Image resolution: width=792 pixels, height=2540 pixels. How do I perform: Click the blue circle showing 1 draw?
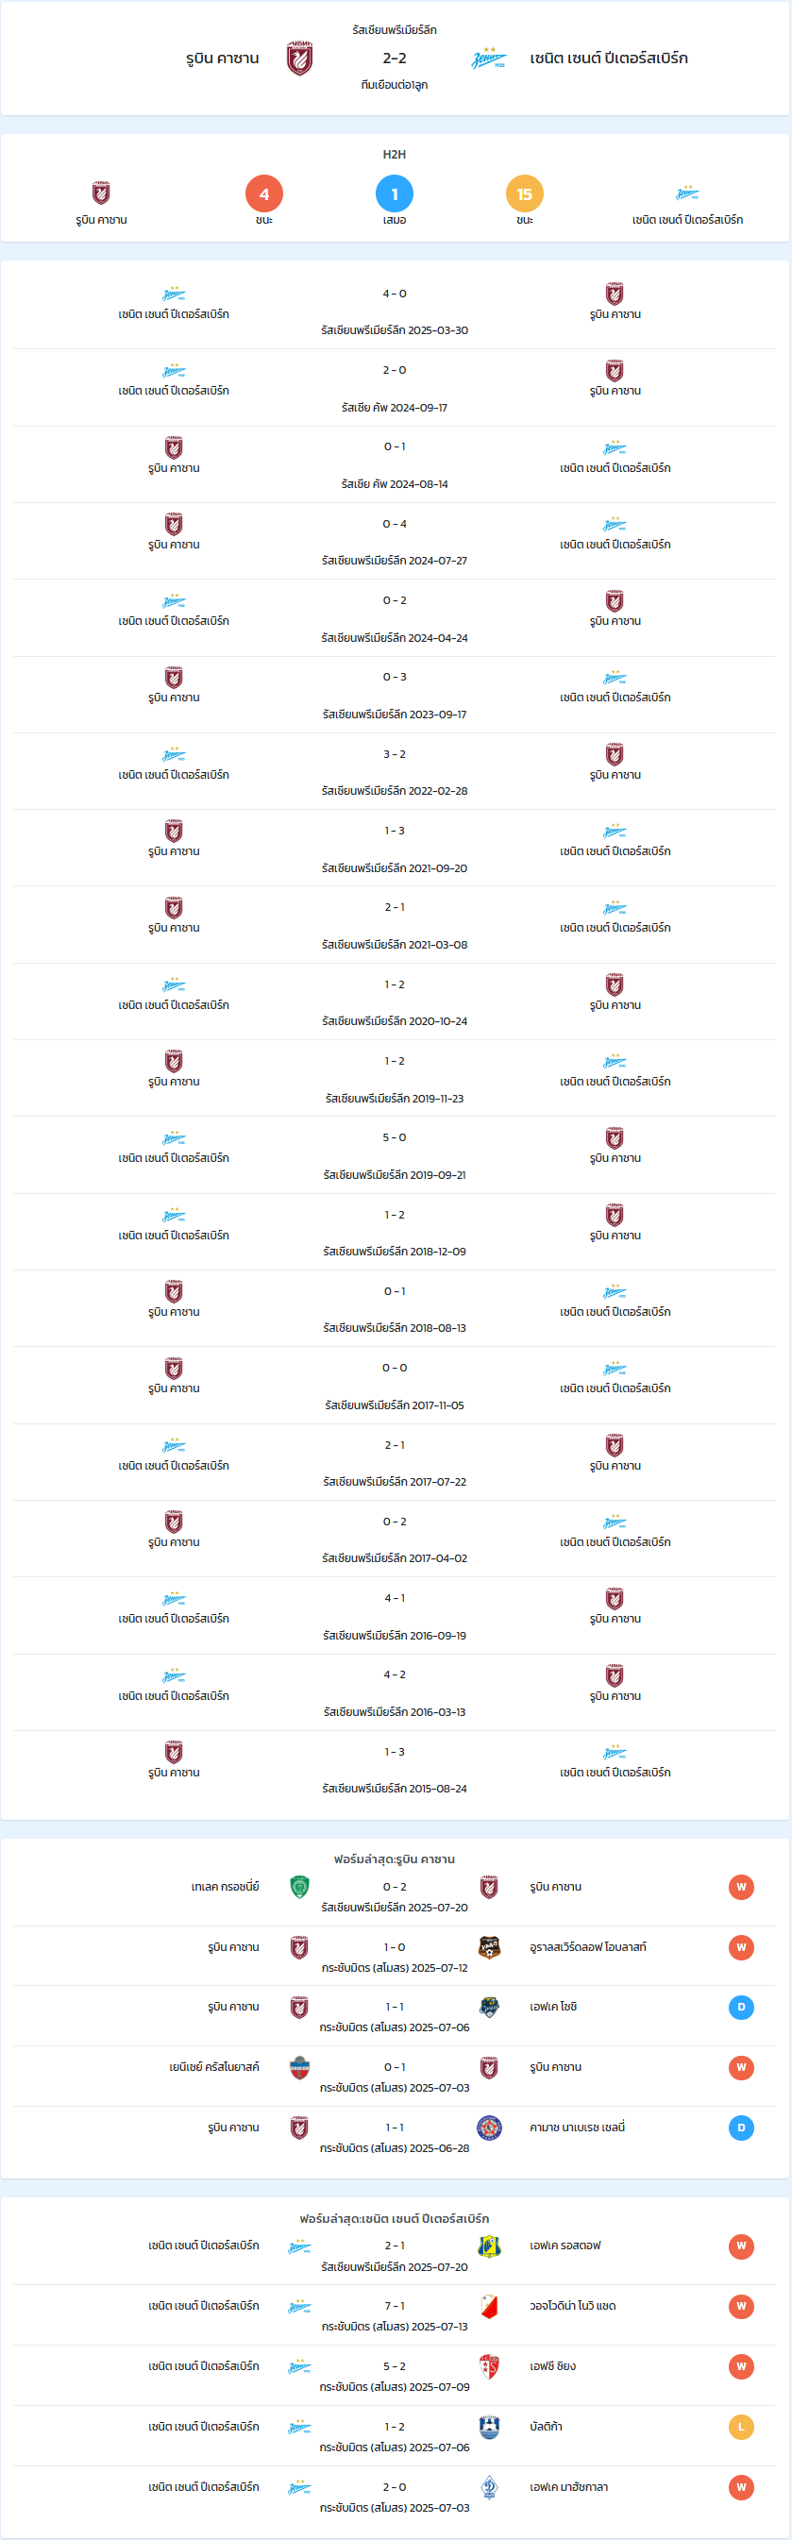[395, 194]
